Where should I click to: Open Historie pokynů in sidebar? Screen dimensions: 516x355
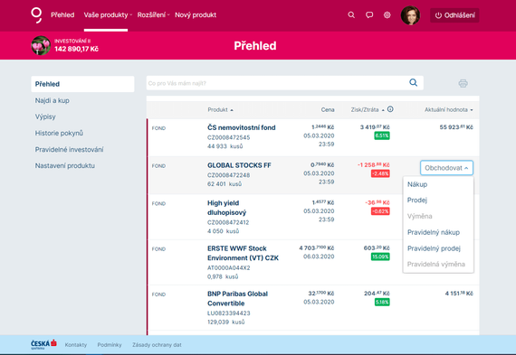click(59, 133)
